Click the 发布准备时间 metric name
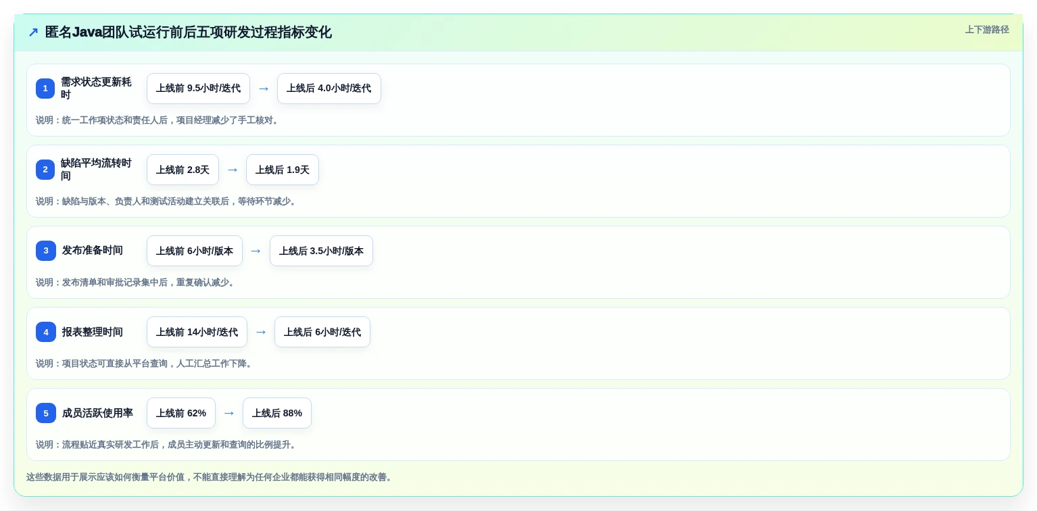 click(x=93, y=251)
